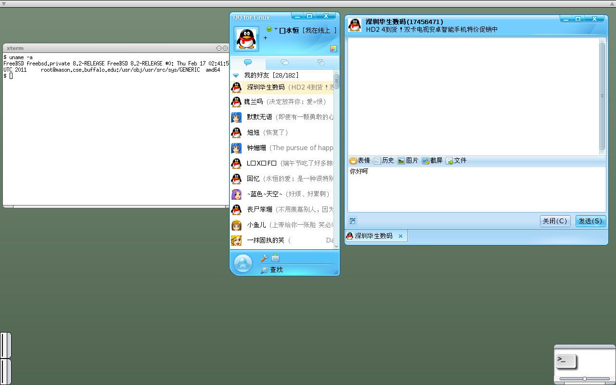
Task: Select contact 妞妞 in friends list
Action: click(282, 132)
